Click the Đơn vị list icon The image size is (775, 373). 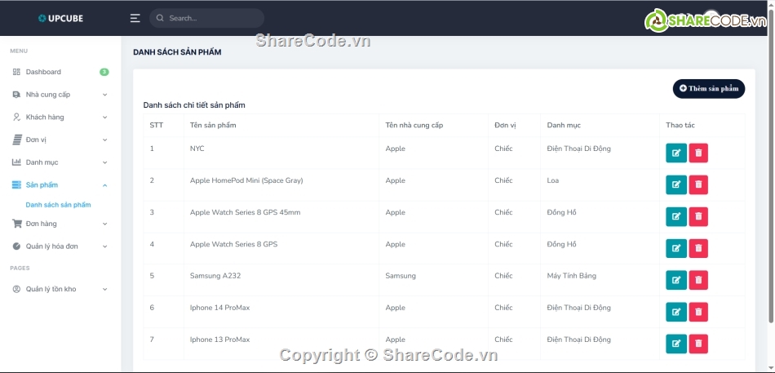click(x=17, y=140)
